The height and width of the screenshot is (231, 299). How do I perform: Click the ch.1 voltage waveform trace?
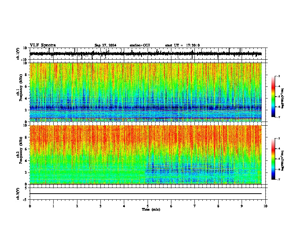pos(146,54)
